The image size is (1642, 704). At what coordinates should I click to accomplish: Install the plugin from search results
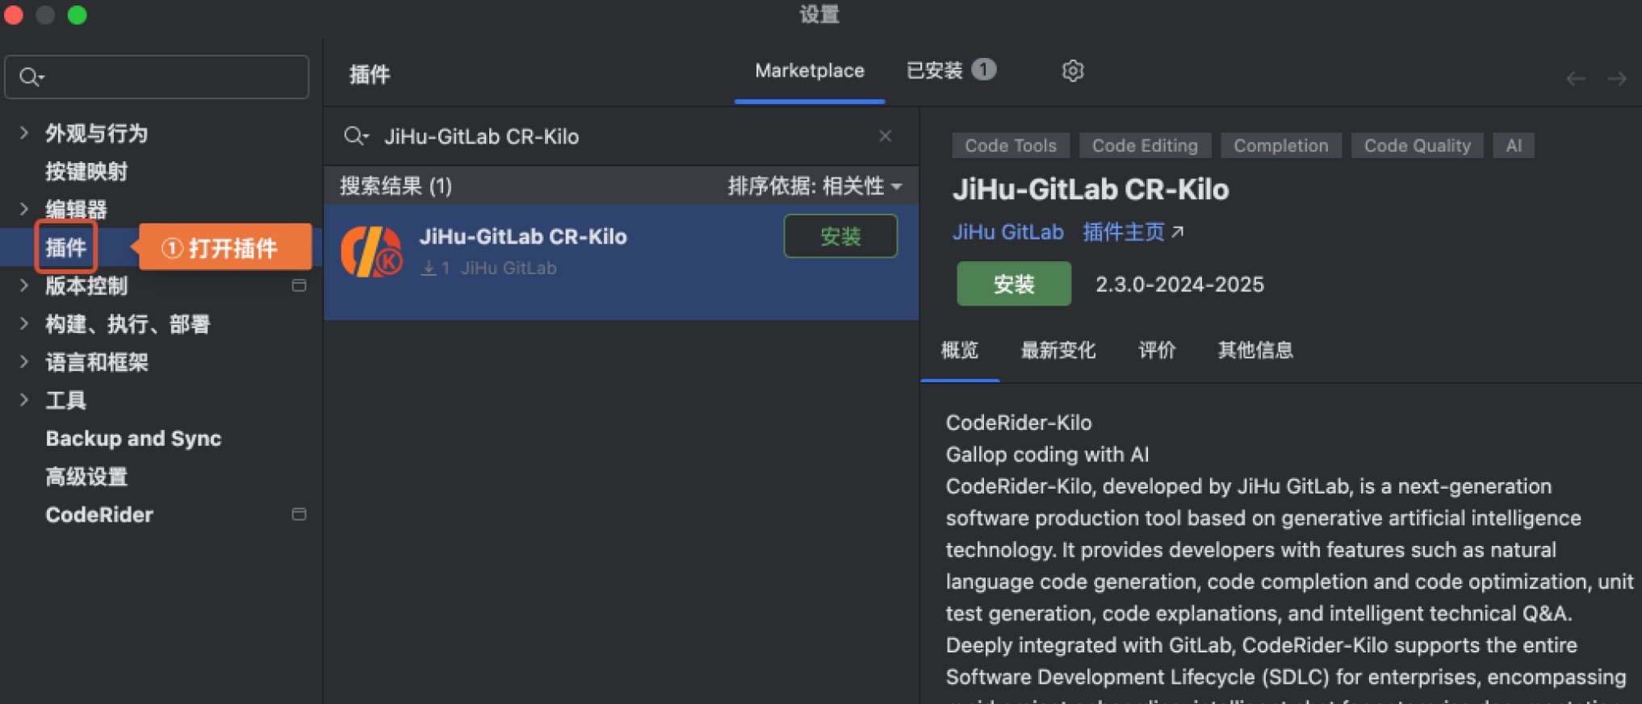(x=840, y=236)
